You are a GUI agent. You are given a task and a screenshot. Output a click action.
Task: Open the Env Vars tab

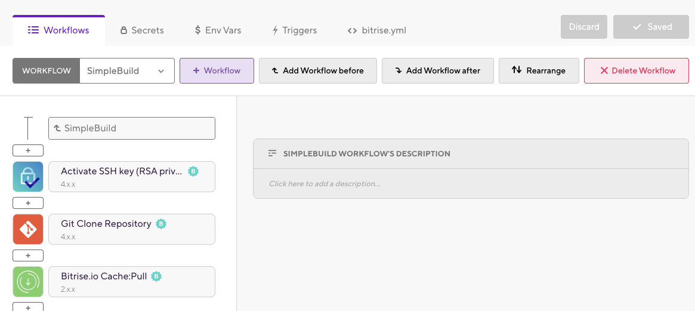218,30
